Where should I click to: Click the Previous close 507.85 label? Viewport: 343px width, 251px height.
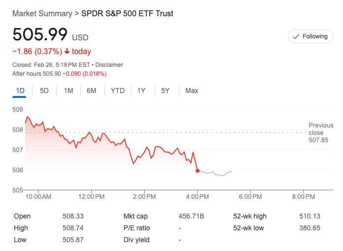pos(320,133)
